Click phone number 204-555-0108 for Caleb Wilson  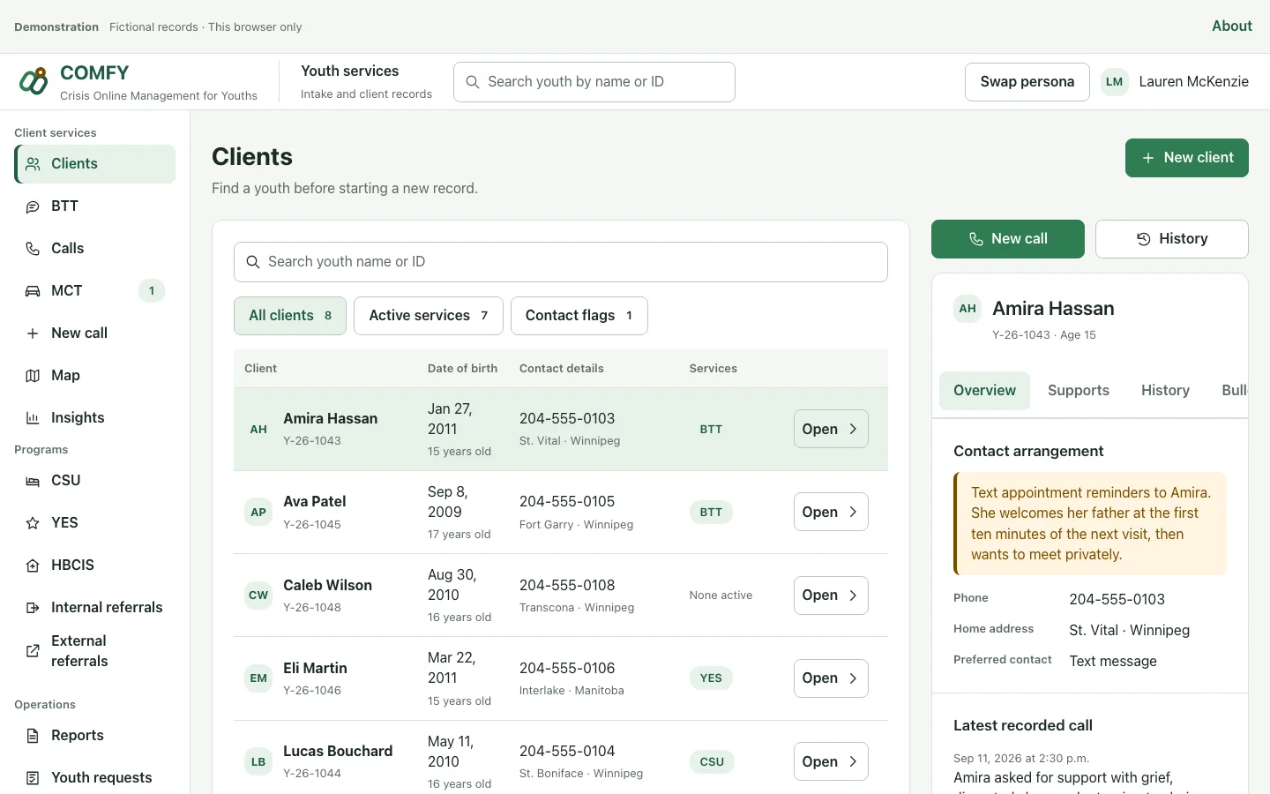[x=567, y=585]
